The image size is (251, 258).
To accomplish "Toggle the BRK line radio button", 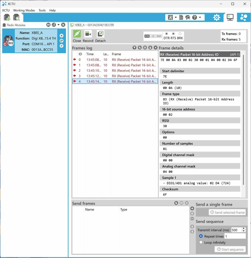I will click(180, 34).
